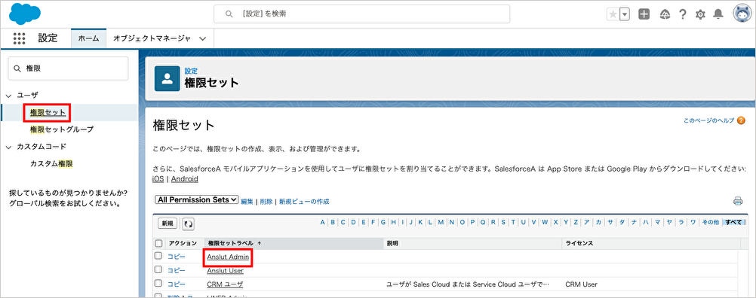Viewport: 756px width, 298px height.
Task: Open the Anslut User permission set
Action: click(225, 271)
